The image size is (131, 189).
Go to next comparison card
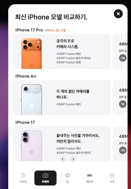[x=73, y=159]
